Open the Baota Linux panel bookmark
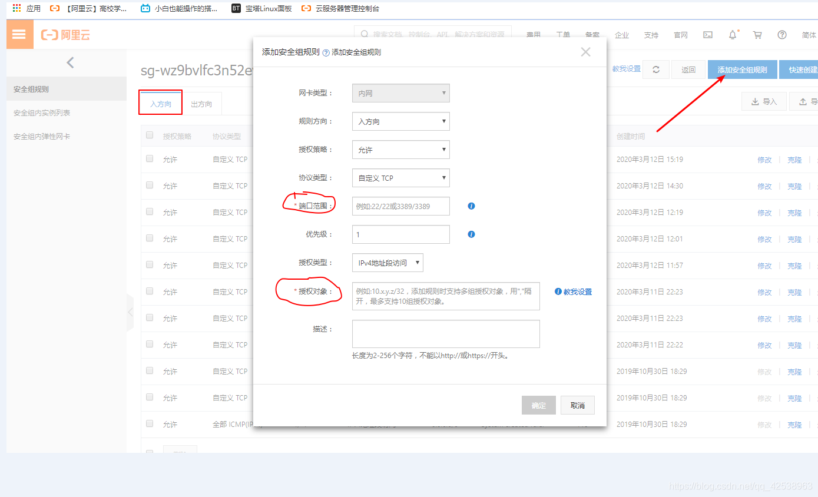Viewport: 818px width, 497px height. (261, 8)
